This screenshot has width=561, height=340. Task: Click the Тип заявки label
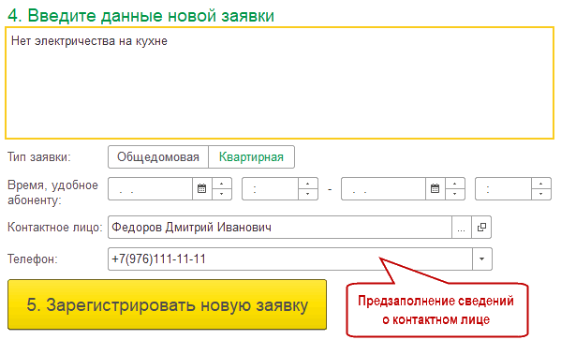(x=39, y=157)
